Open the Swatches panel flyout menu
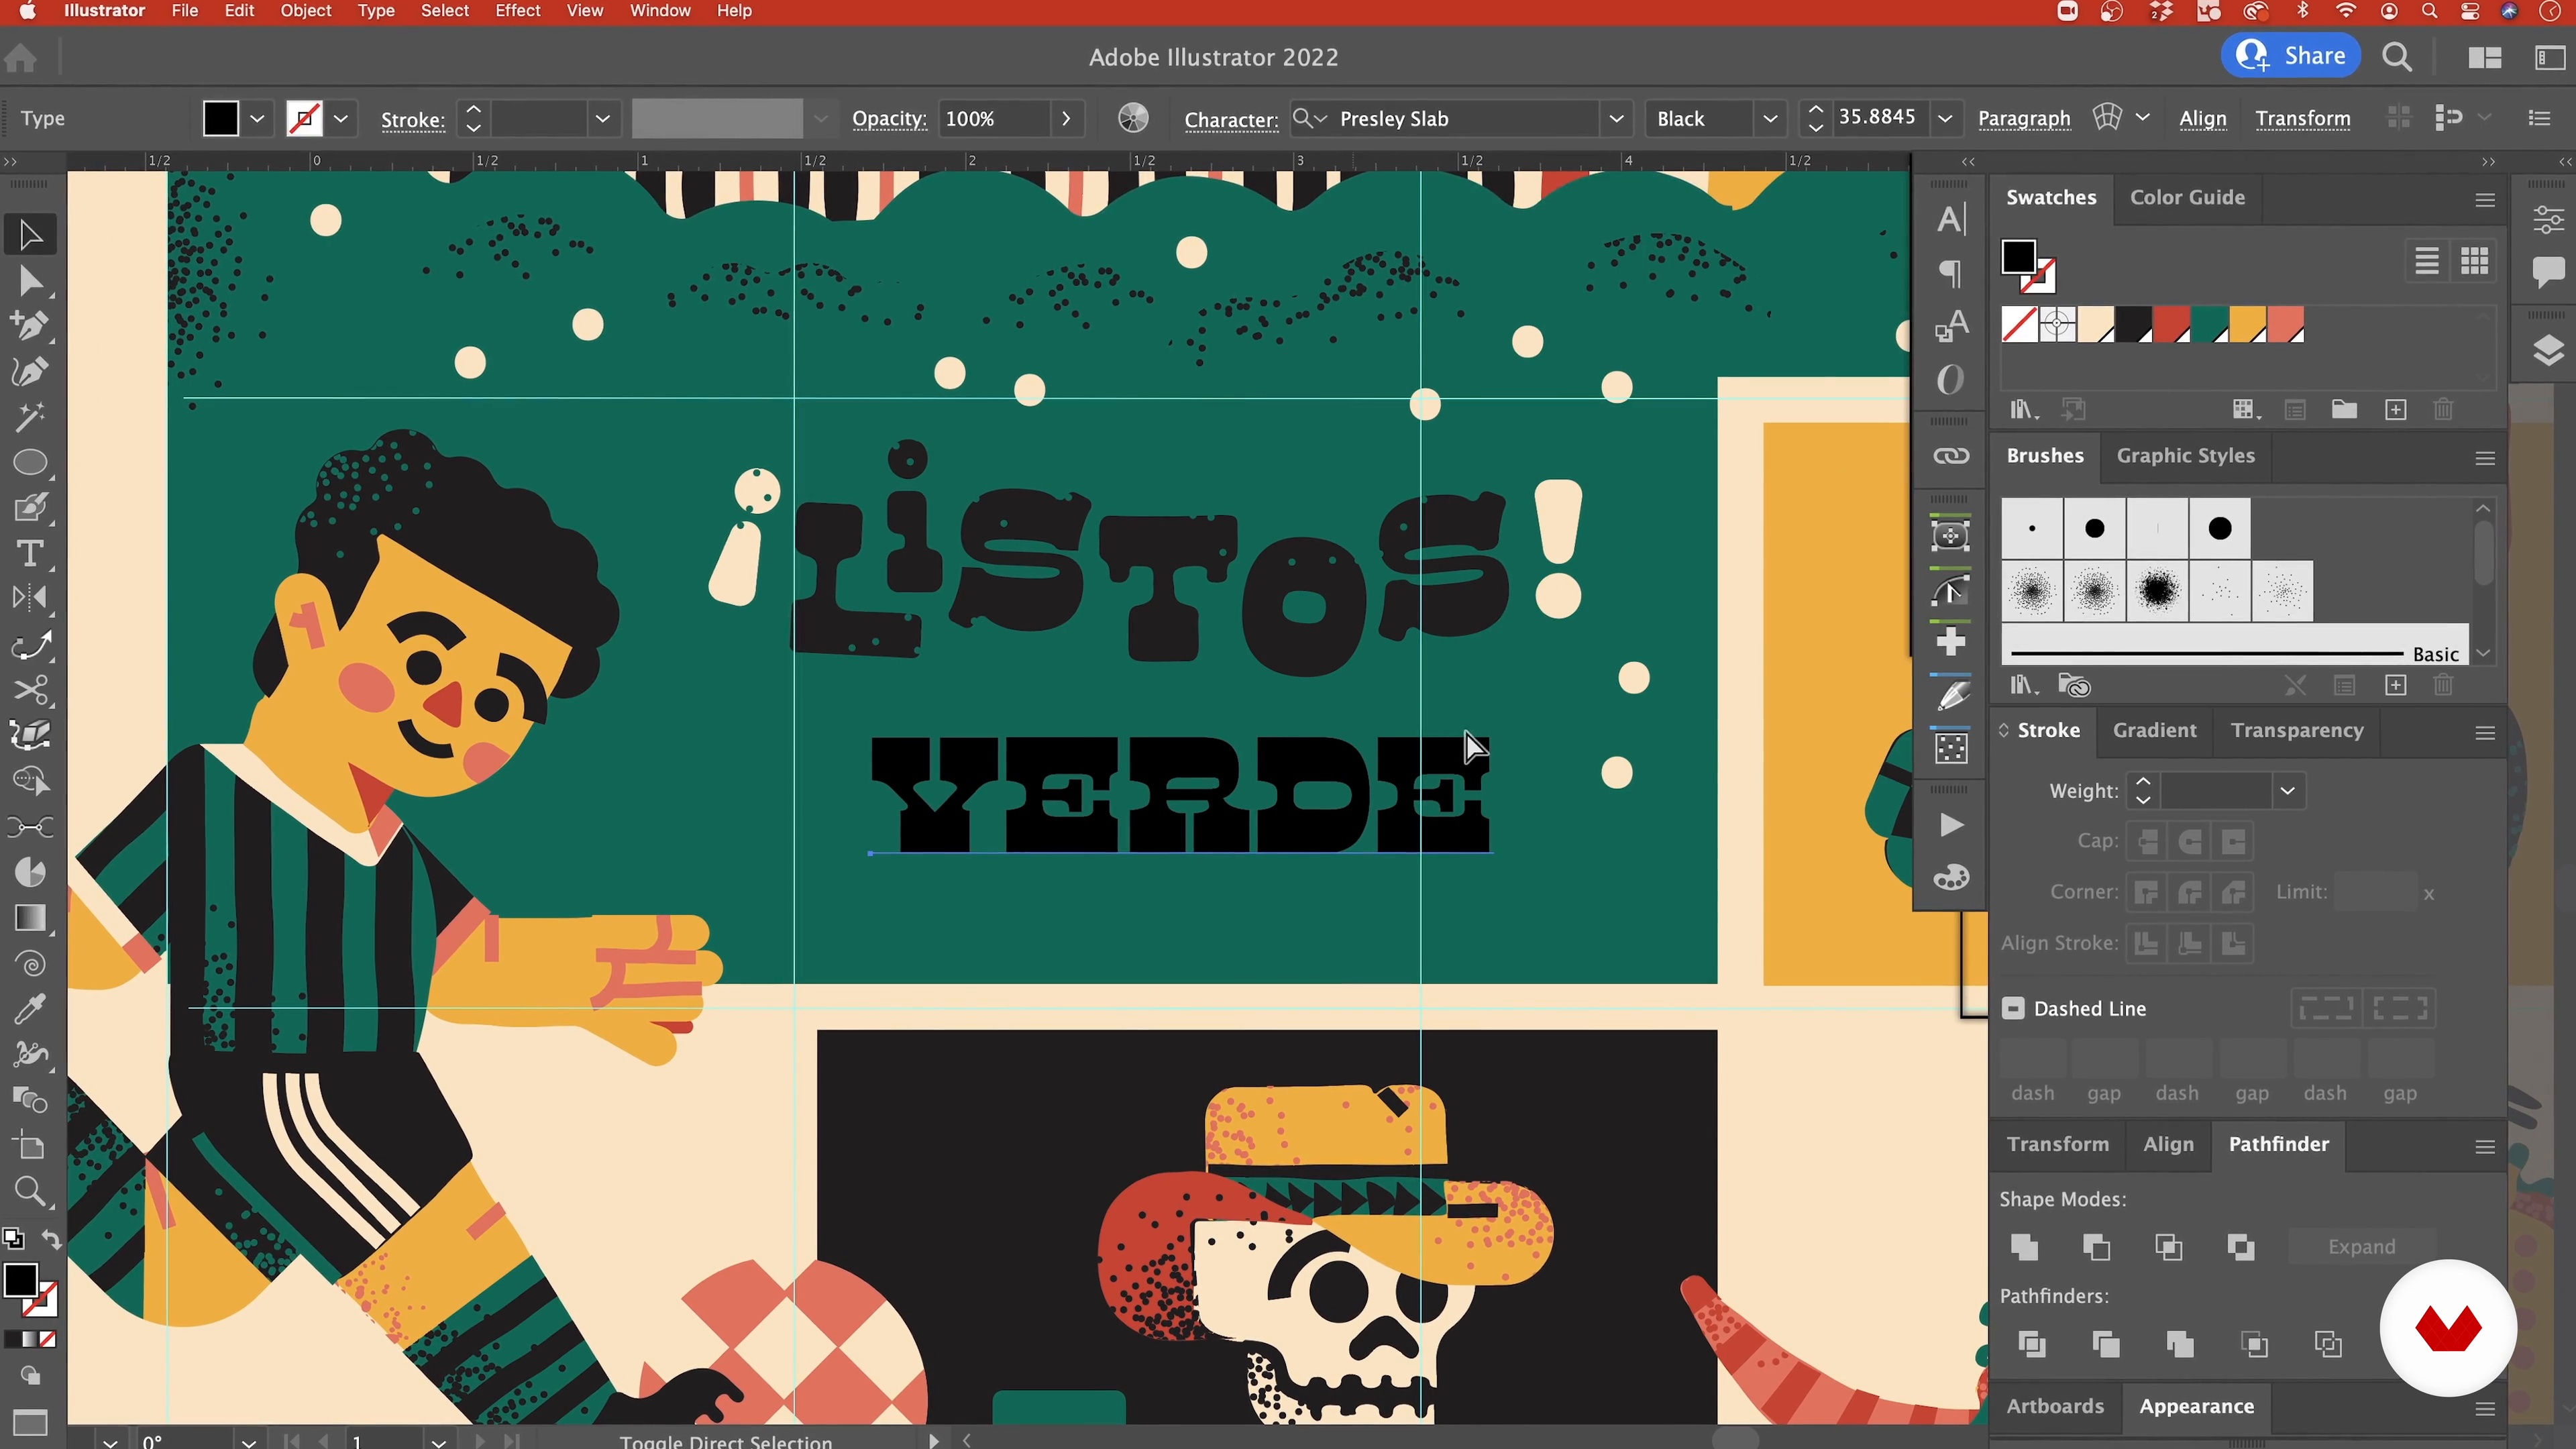 2485,200
